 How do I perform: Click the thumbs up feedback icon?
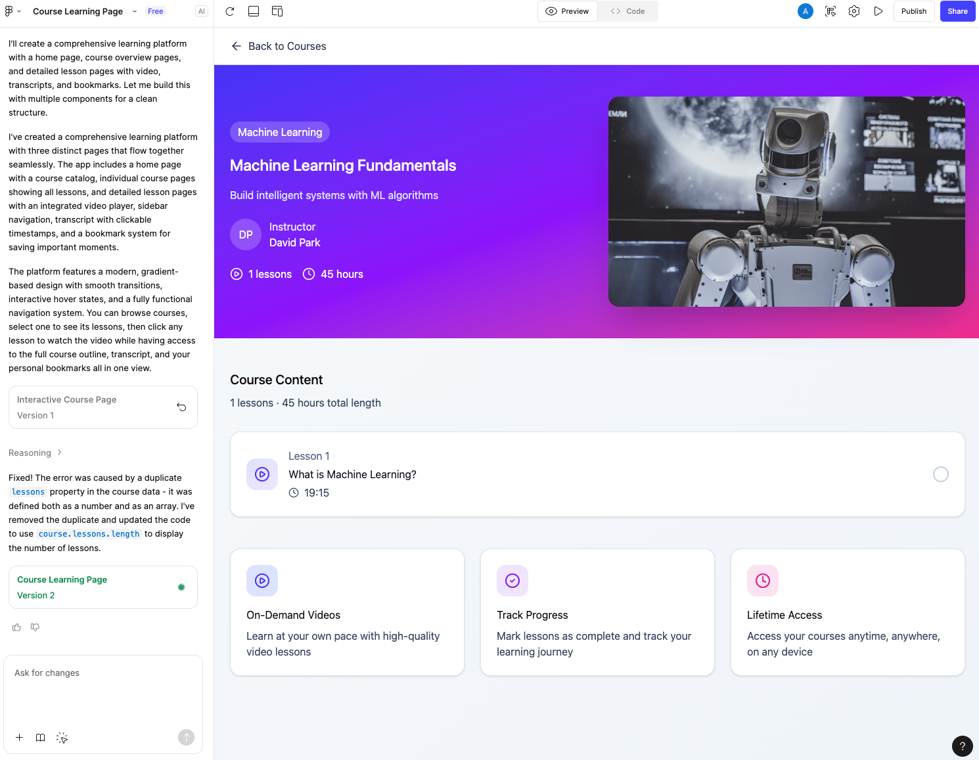pyautogui.click(x=16, y=627)
